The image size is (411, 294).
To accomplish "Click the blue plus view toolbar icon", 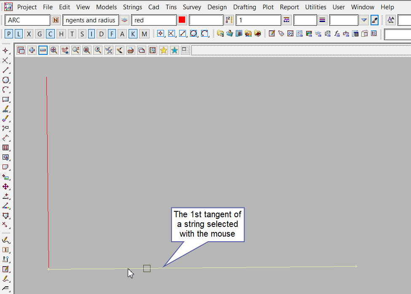I will coord(32,50).
